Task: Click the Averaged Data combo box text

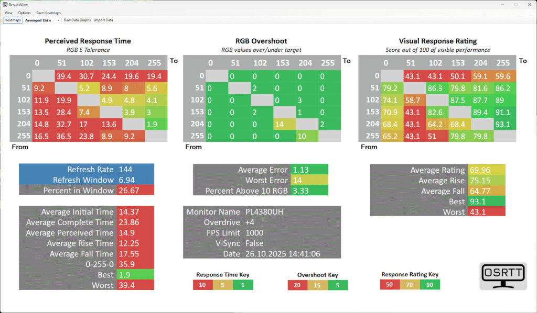Action: [38, 20]
